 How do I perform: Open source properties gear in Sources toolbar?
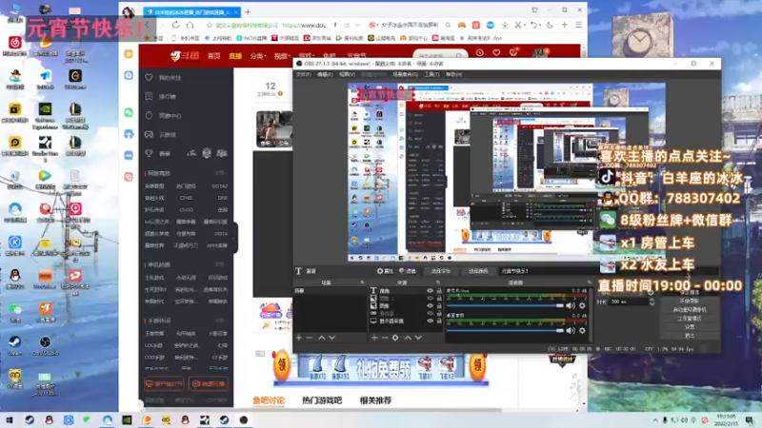395,338
